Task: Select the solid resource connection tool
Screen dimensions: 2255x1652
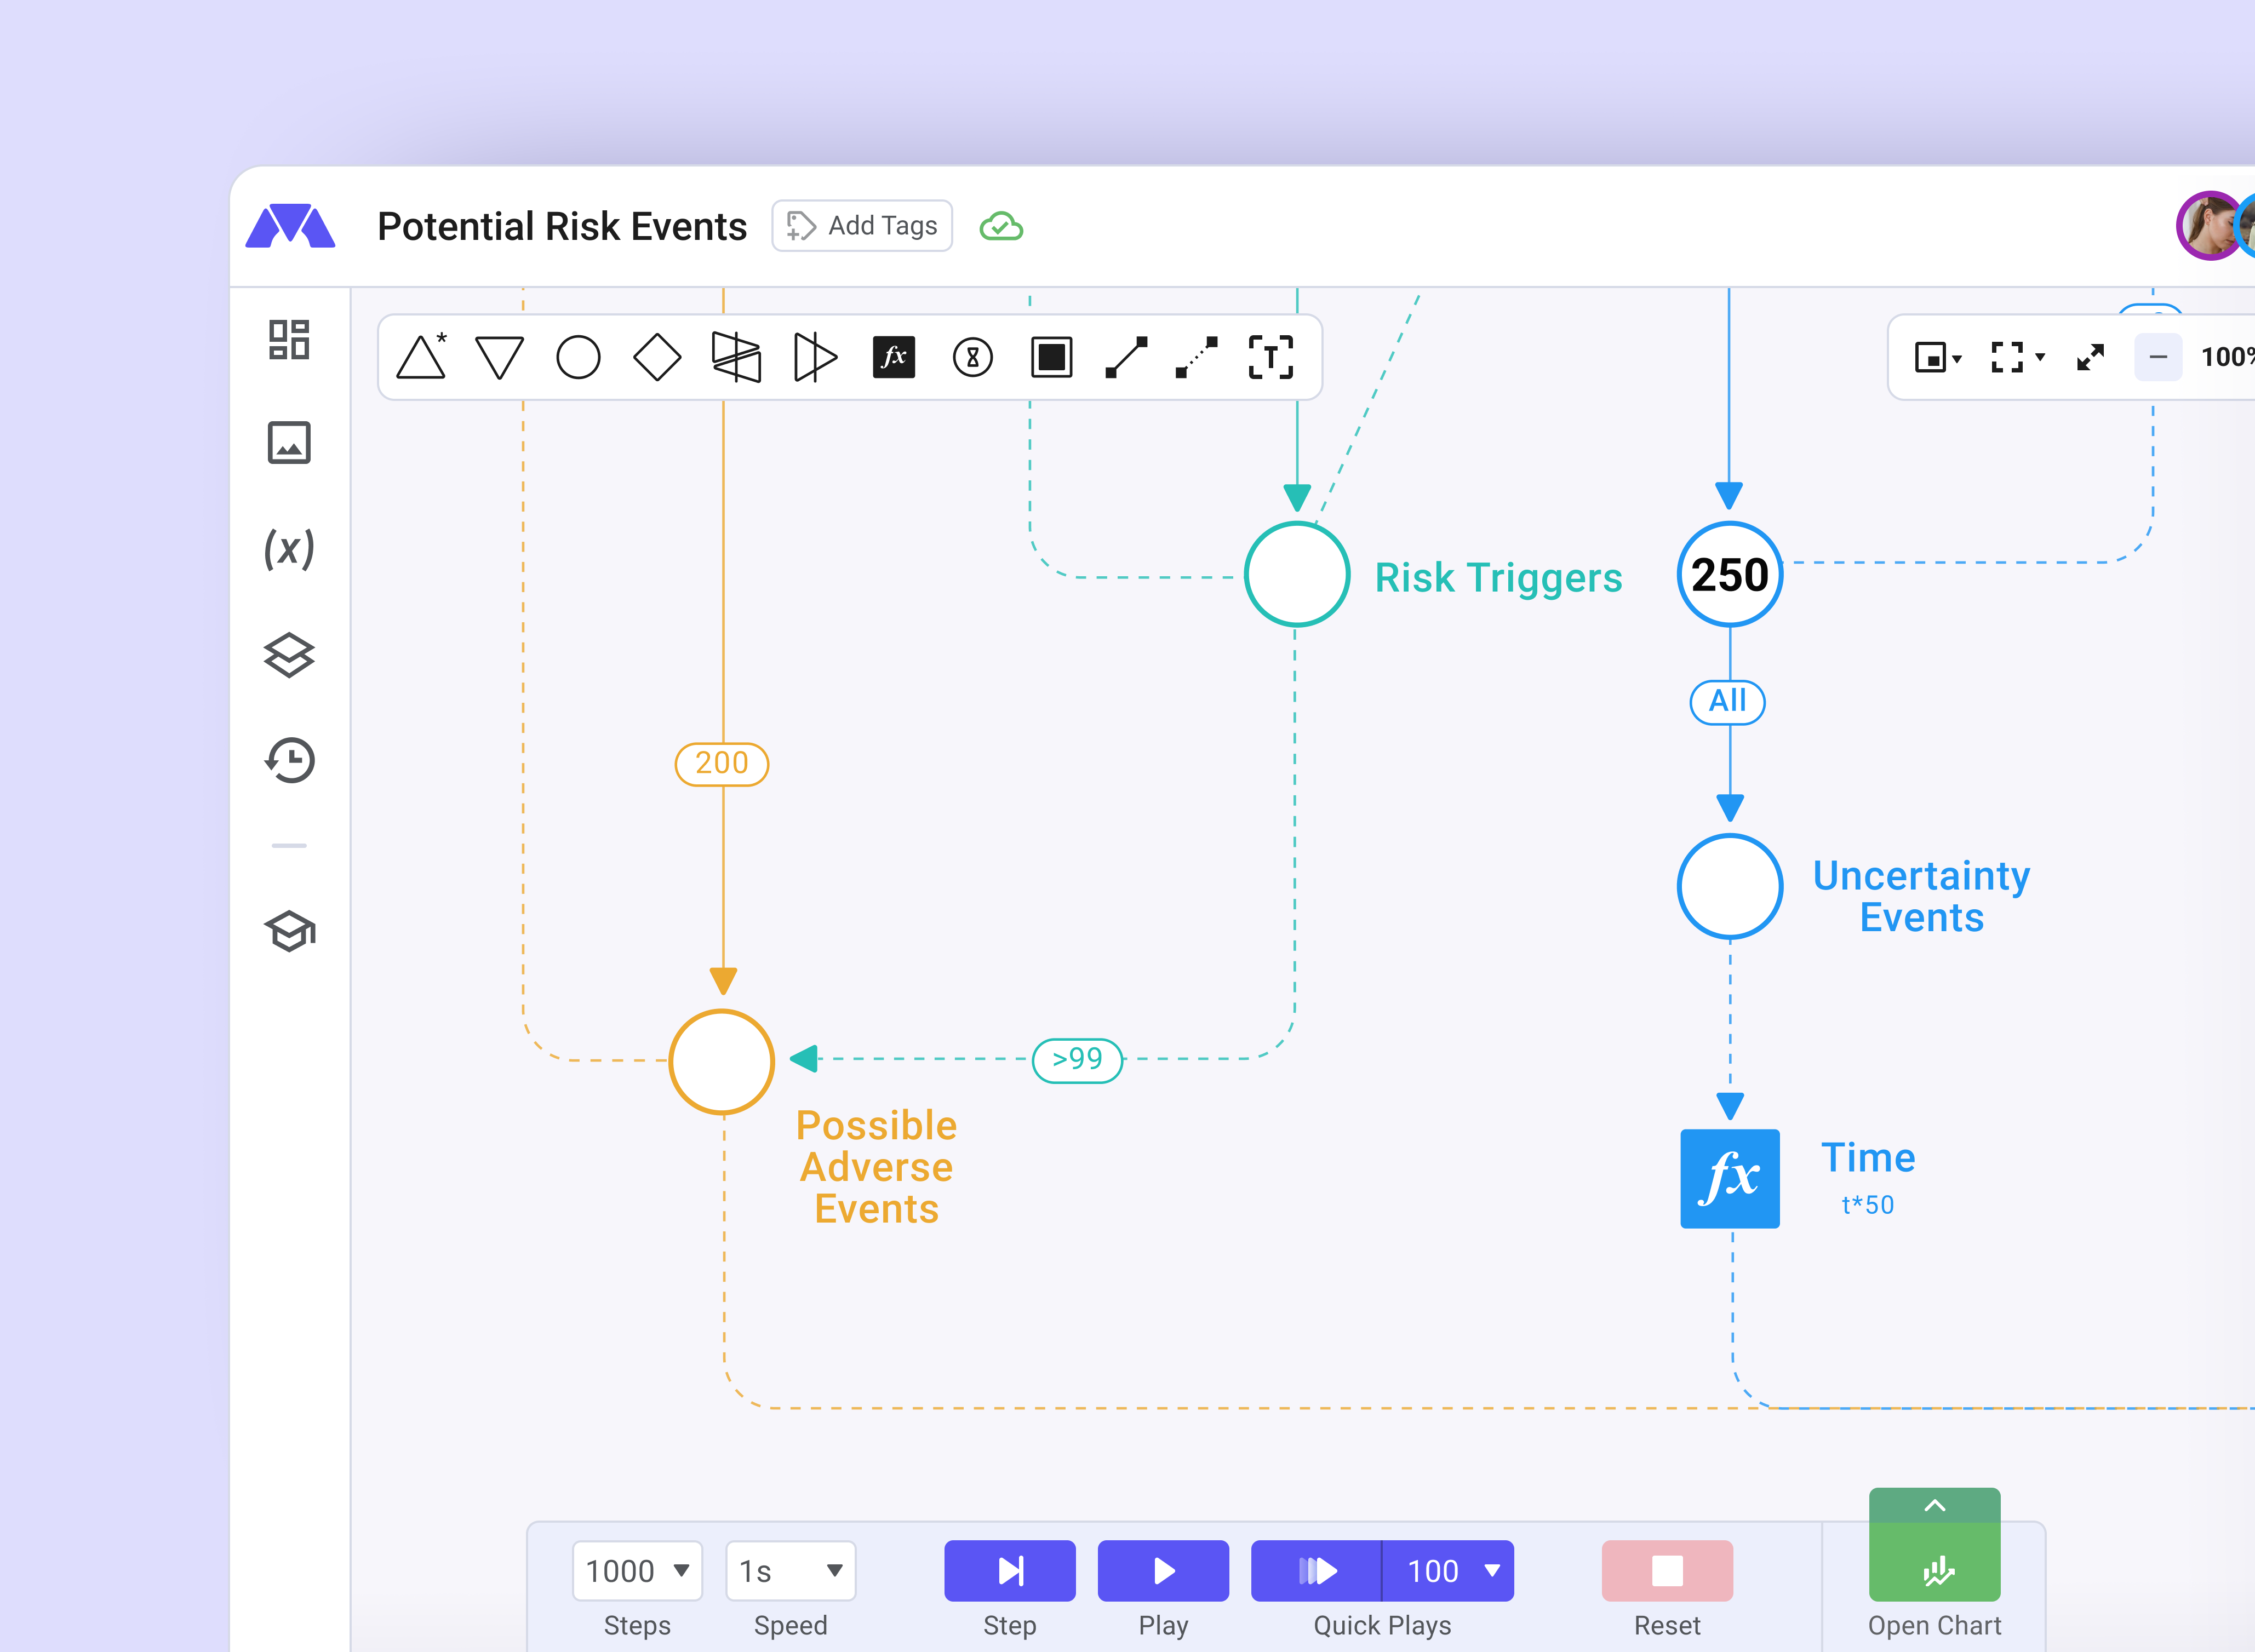Action: coord(1127,357)
